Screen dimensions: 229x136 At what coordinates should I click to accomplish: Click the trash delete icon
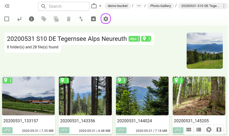click(68, 19)
